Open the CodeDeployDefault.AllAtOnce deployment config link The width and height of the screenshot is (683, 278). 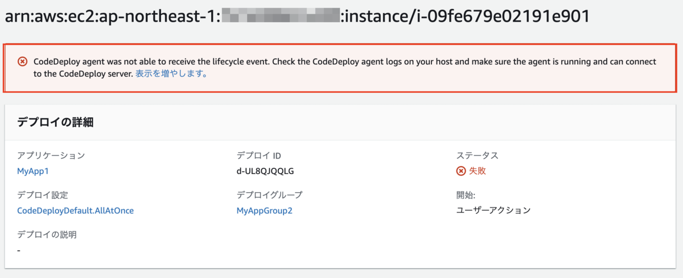click(76, 210)
